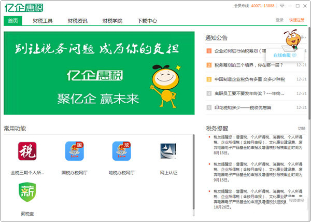Click 快速注册 link
The image size is (311, 222).
pyautogui.click(x=296, y=20)
